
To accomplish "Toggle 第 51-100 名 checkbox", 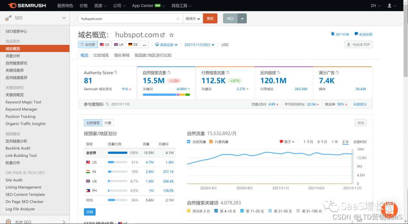I will (x=298, y=211).
